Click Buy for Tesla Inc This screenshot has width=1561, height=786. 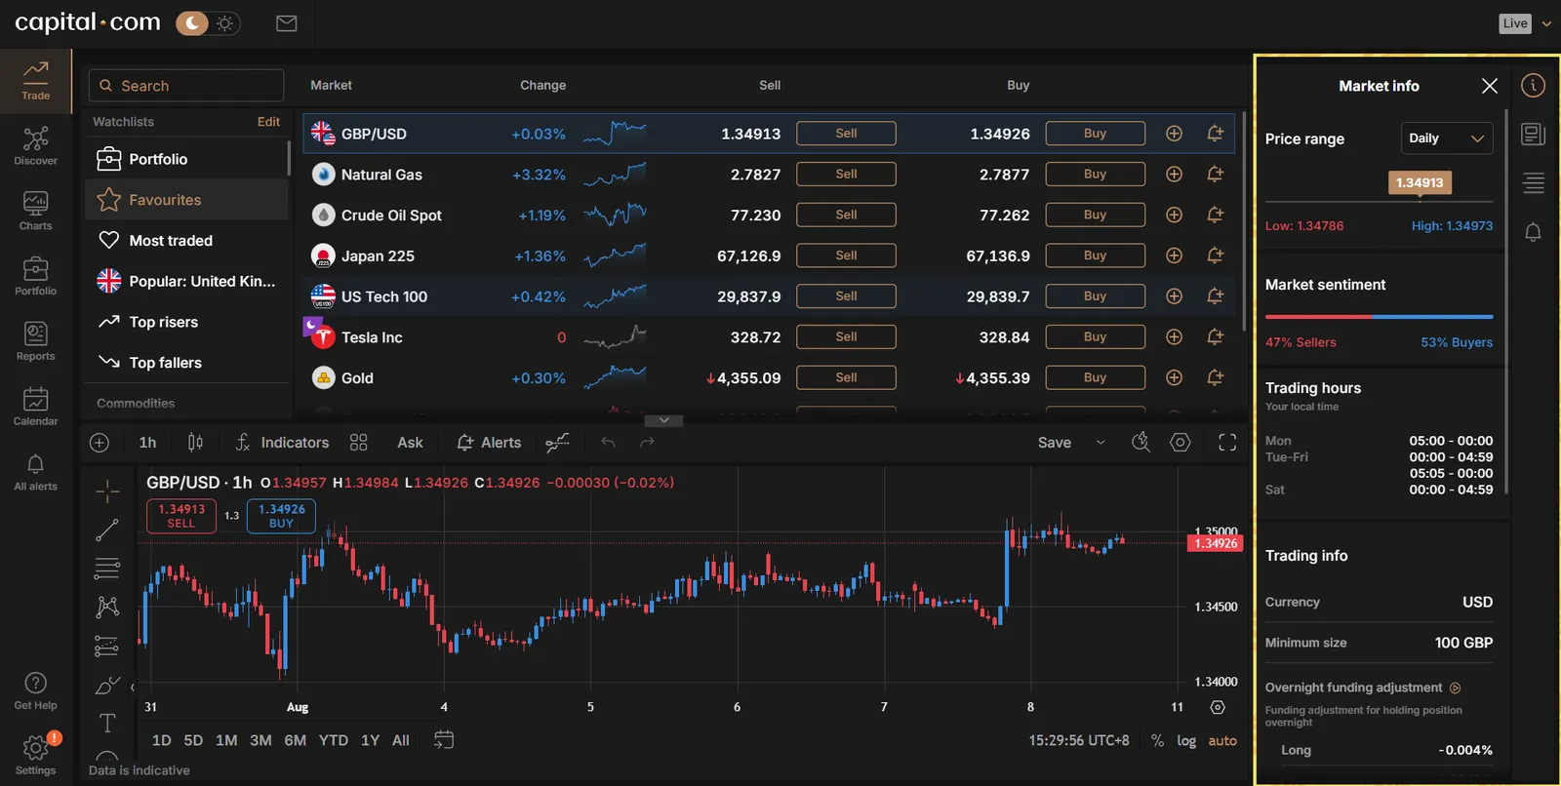(1095, 336)
